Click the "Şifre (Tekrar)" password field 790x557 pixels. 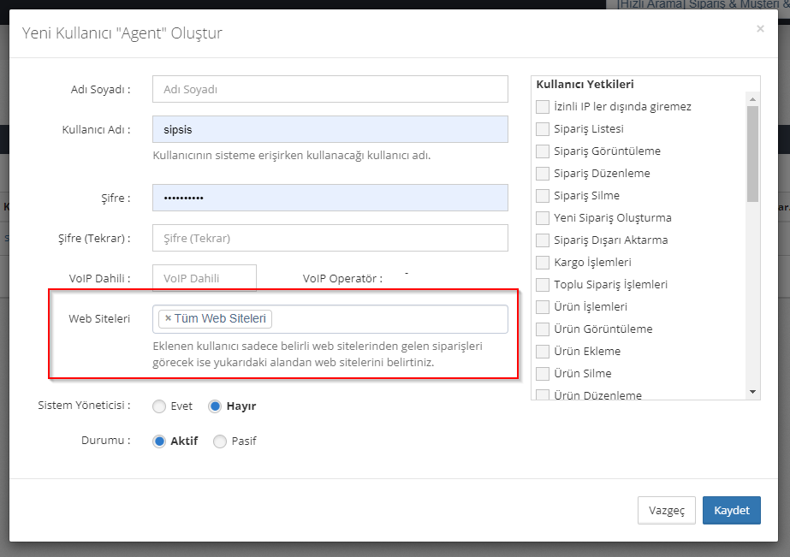(330, 238)
